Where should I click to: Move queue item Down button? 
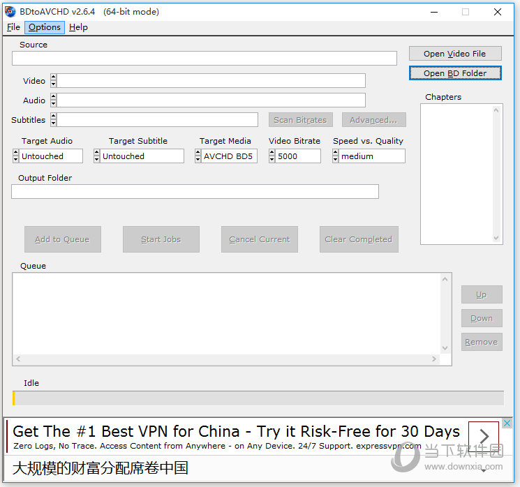coord(482,318)
